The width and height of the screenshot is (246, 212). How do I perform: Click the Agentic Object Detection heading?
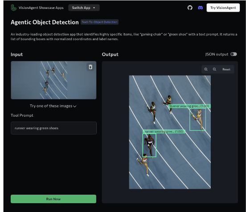tap(45, 22)
